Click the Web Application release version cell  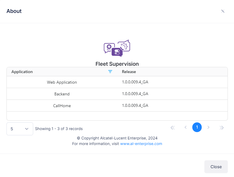[135, 82]
